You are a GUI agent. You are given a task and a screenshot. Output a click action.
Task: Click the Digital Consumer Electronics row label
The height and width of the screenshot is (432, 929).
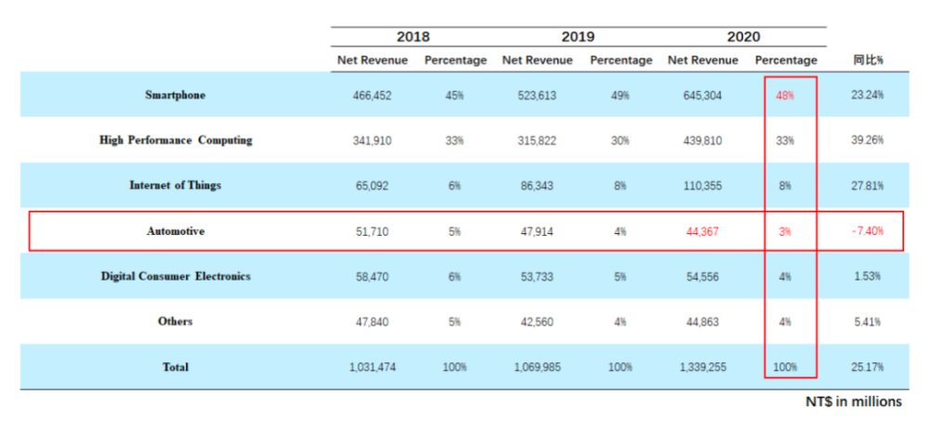pos(176,277)
